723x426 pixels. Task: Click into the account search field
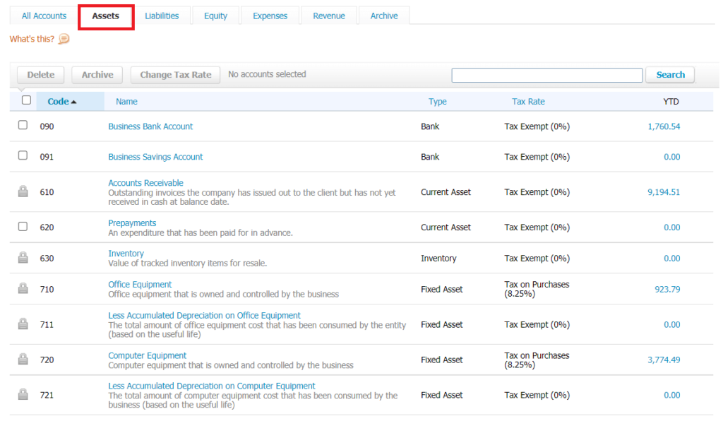546,75
